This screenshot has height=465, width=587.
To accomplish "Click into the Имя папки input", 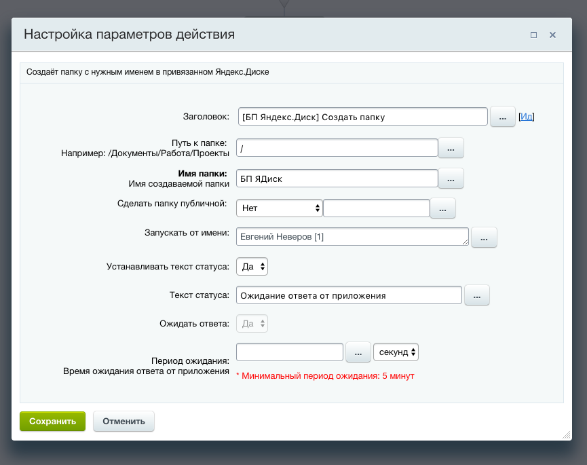I will coord(337,179).
